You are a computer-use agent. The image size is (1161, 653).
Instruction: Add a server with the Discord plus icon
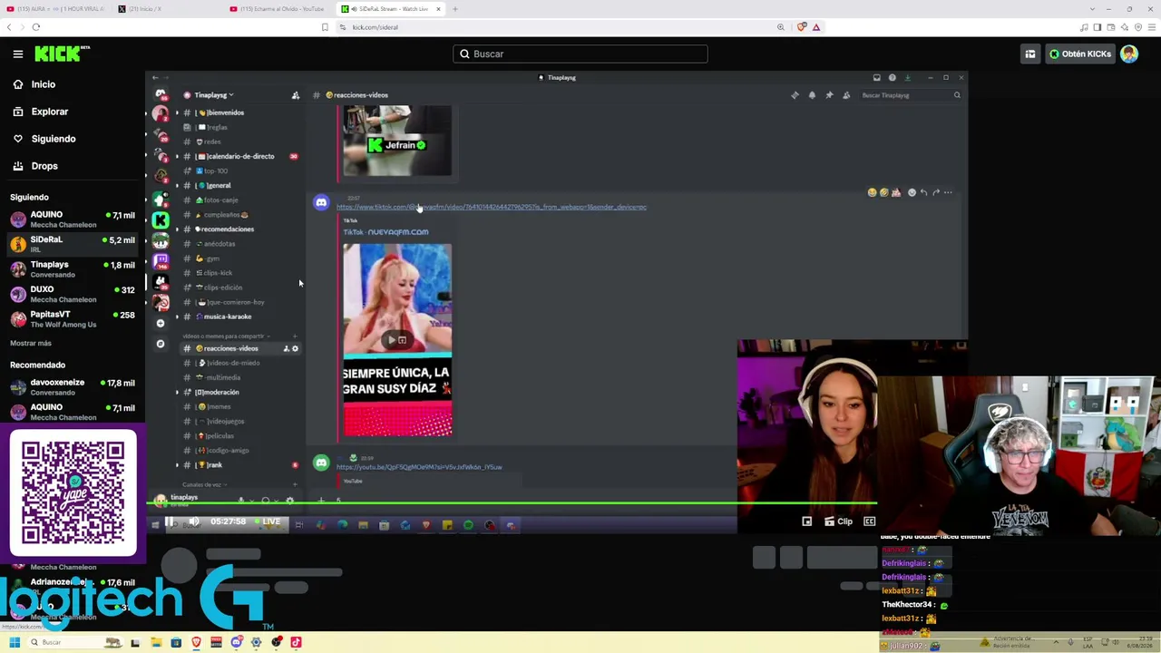coord(161,323)
